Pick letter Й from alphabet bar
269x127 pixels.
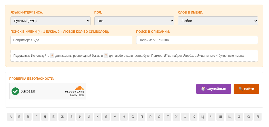tap(89, 117)
